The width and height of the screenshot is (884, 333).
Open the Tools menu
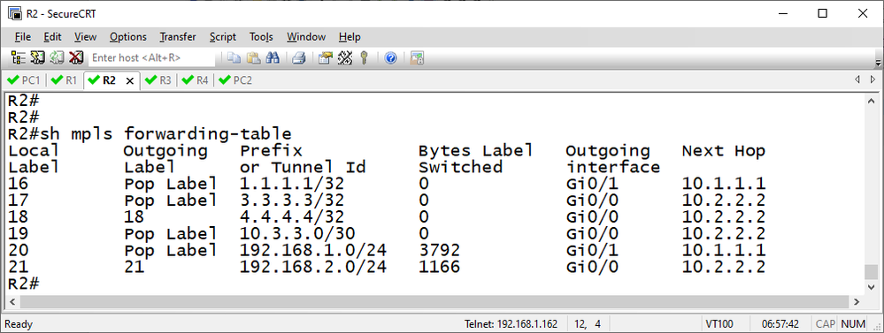[261, 36]
